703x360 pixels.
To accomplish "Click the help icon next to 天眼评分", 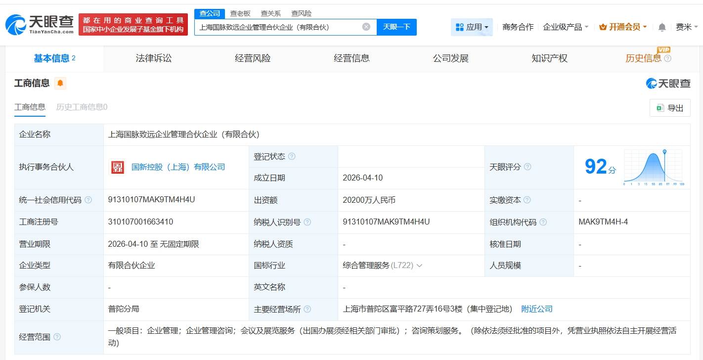I will click(x=528, y=167).
